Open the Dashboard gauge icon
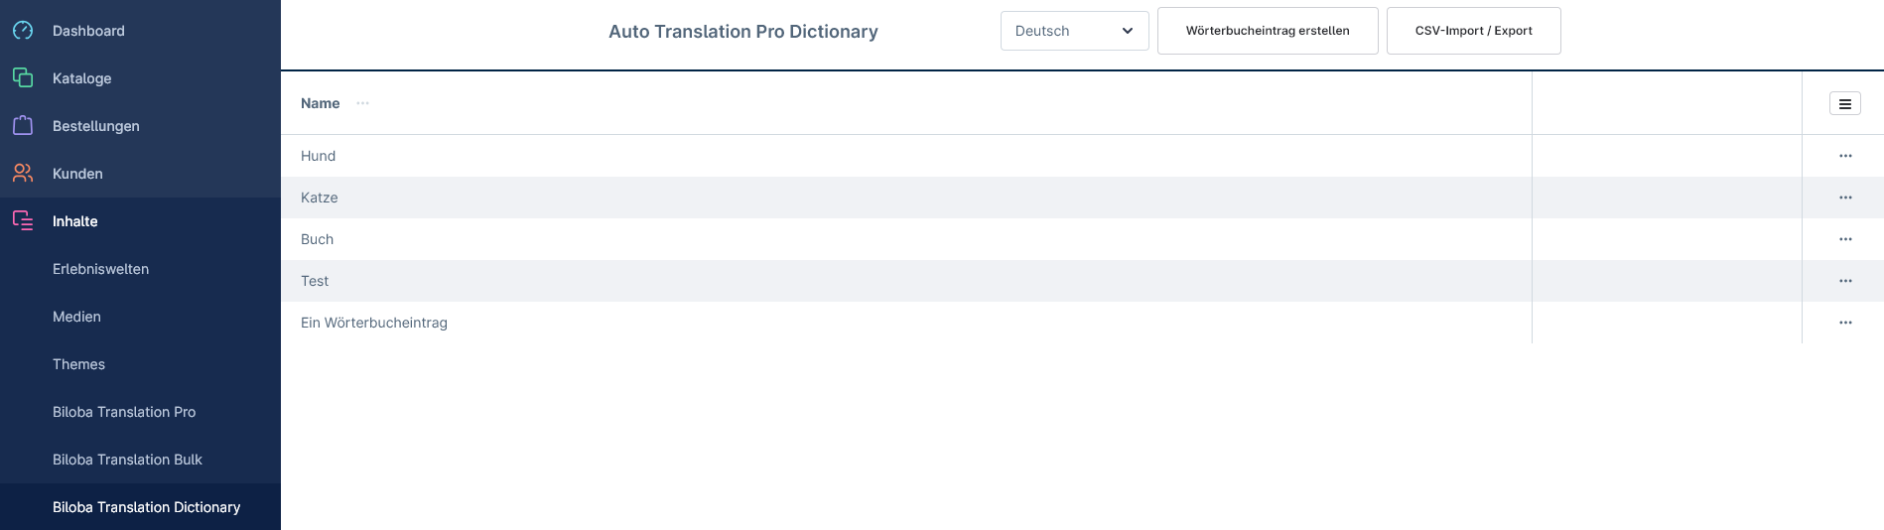The height and width of the screenshot is (530, 1884). tap(23, 31)
